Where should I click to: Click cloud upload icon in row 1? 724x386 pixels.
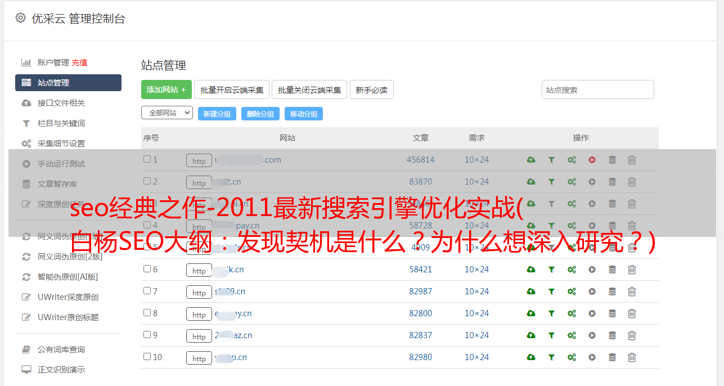[531, 160]
